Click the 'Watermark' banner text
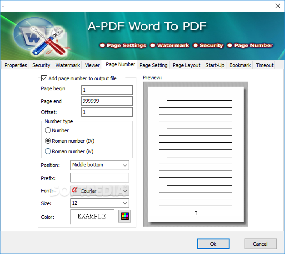Image resolution: width=285 pixels, height=254 pixels. [x=173, y=45]
